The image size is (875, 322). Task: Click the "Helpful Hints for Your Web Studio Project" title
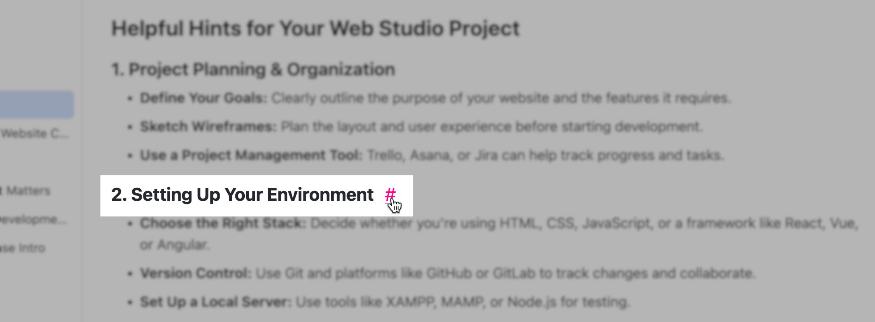[315, 29]
